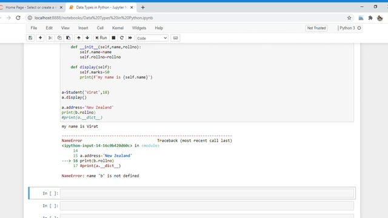Run the selected cell

[x=101, y=38]
